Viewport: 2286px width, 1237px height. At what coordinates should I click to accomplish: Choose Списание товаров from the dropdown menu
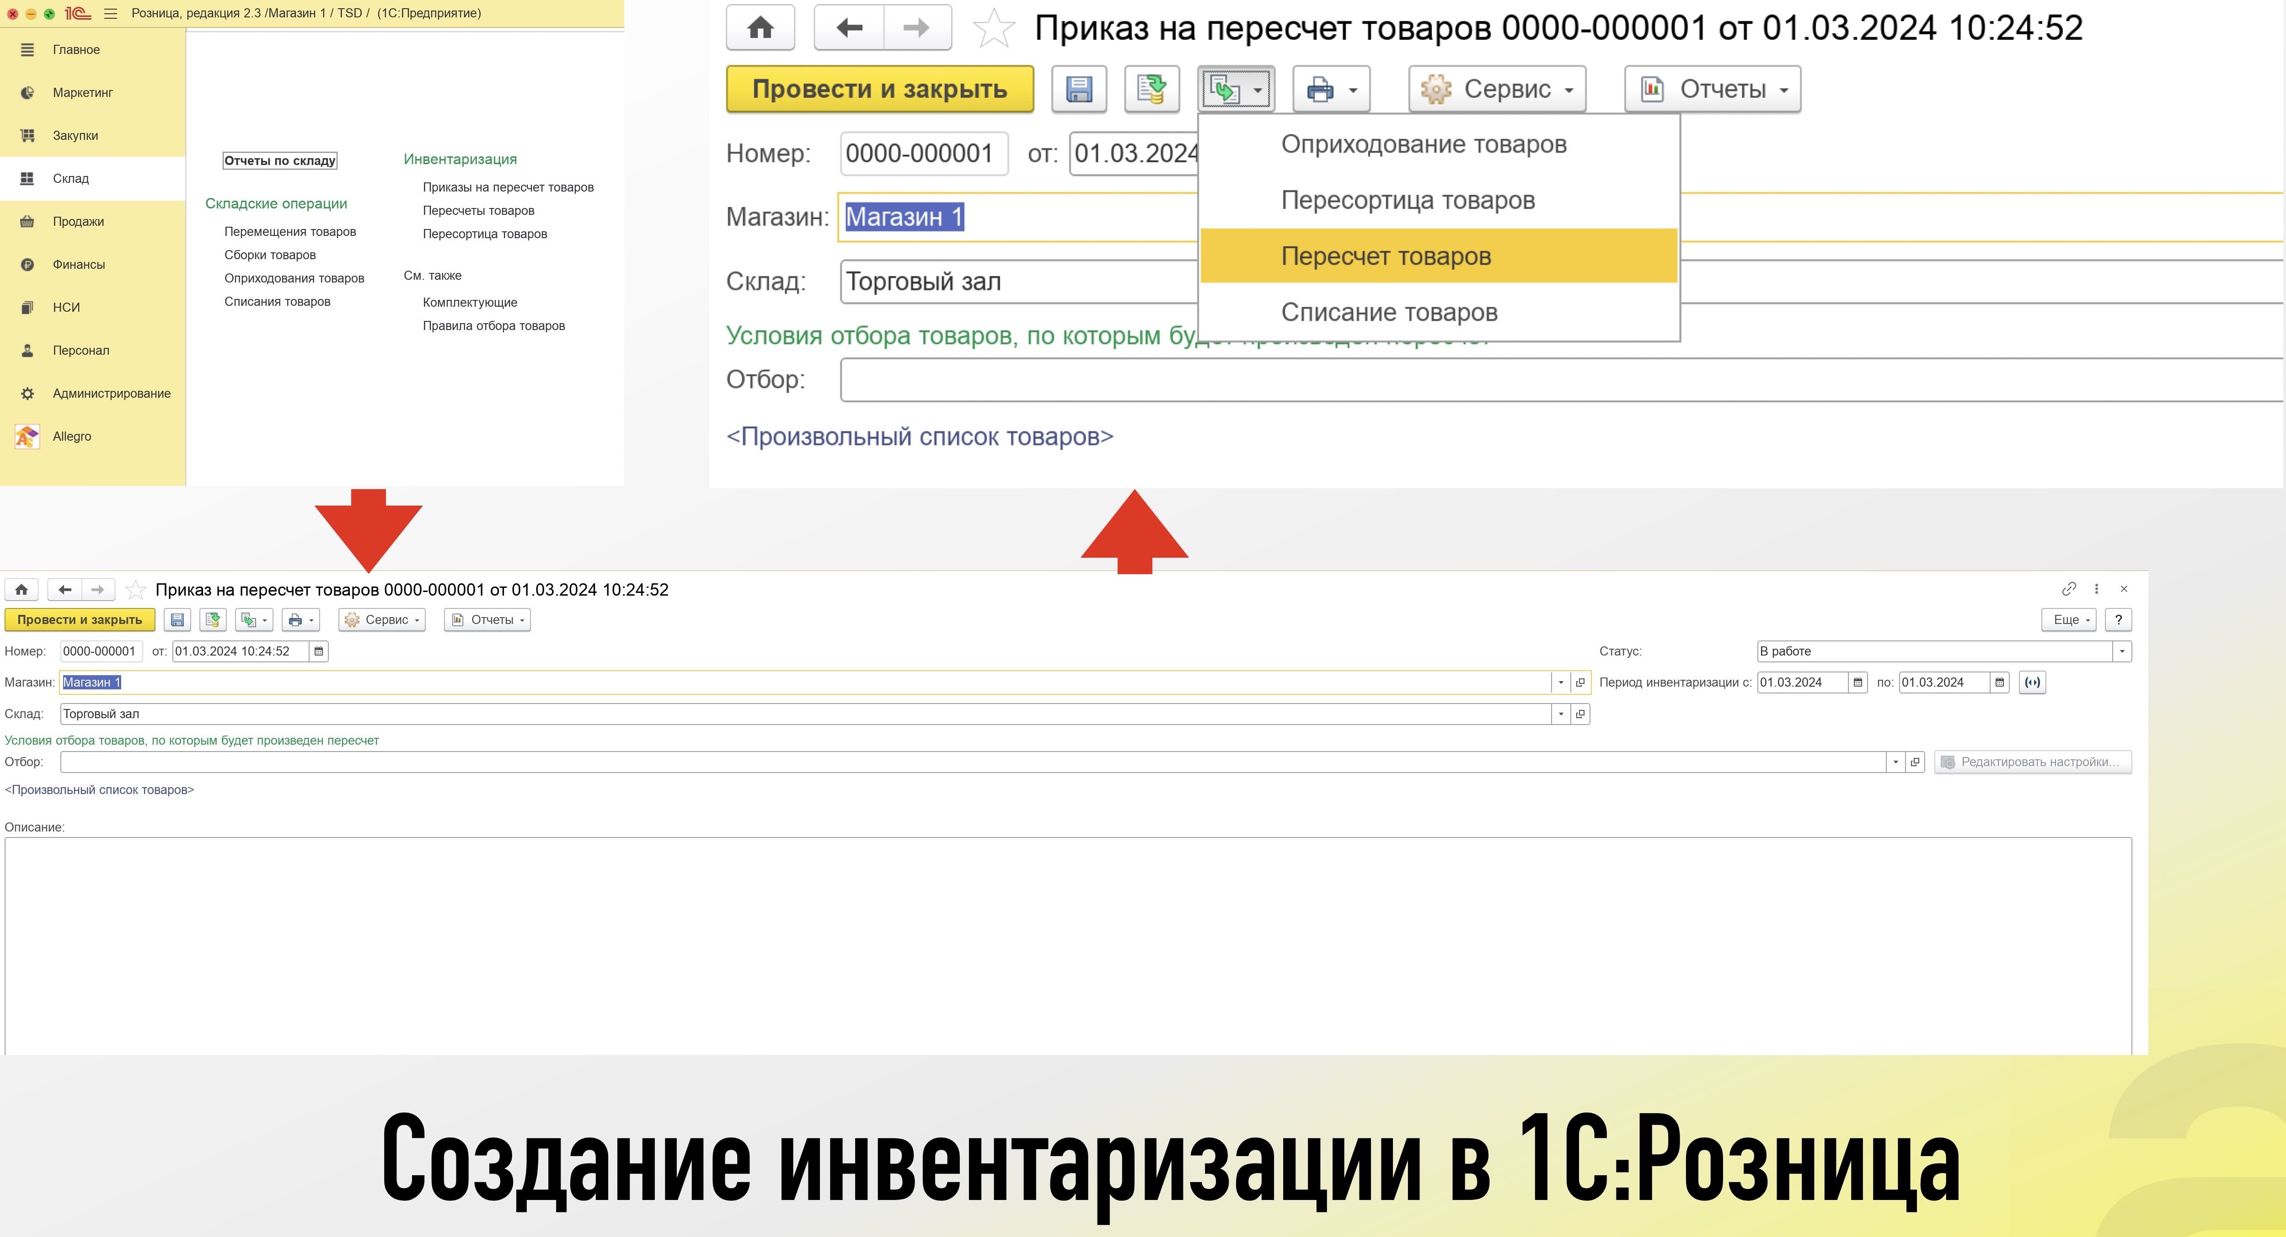[1438, 312]
